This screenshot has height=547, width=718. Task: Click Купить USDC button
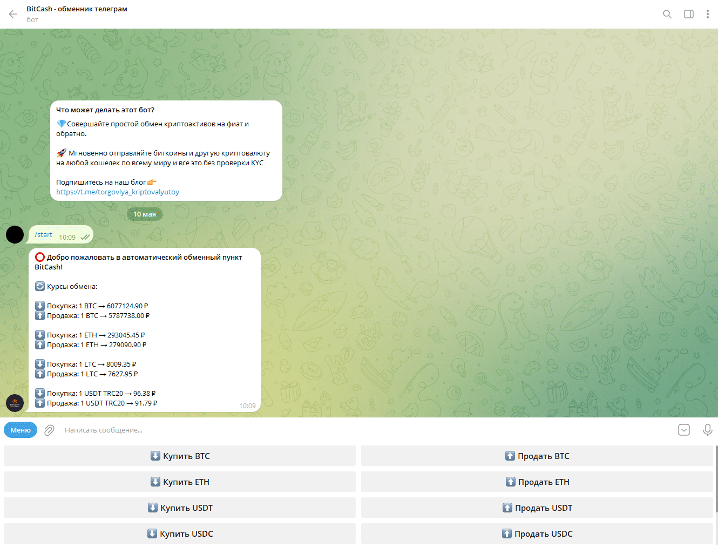click(x=180, y=534)
